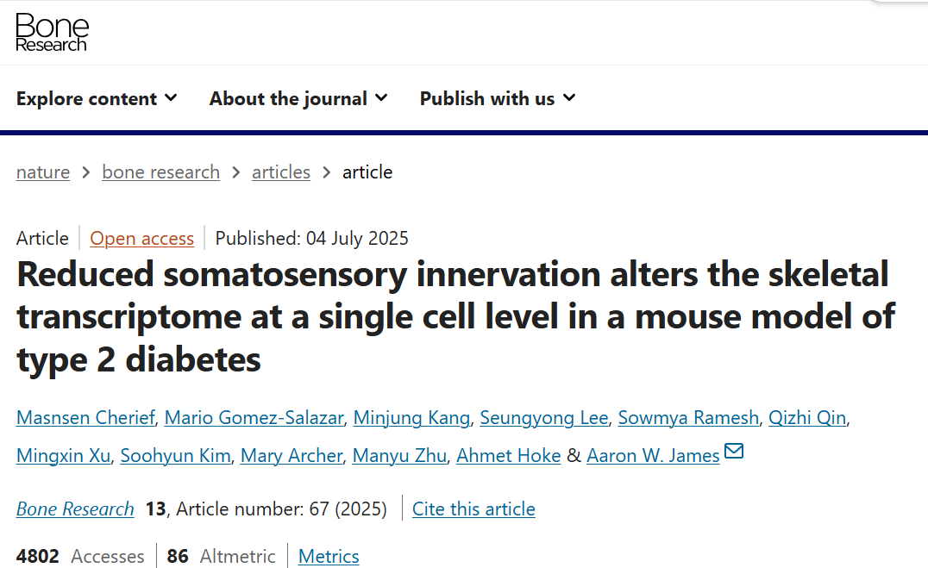Open the bone research breadcrumb

[160, 172]
